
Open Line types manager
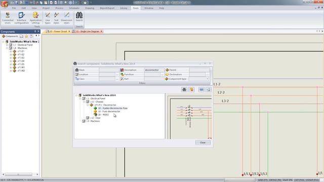tap(48, 18)
